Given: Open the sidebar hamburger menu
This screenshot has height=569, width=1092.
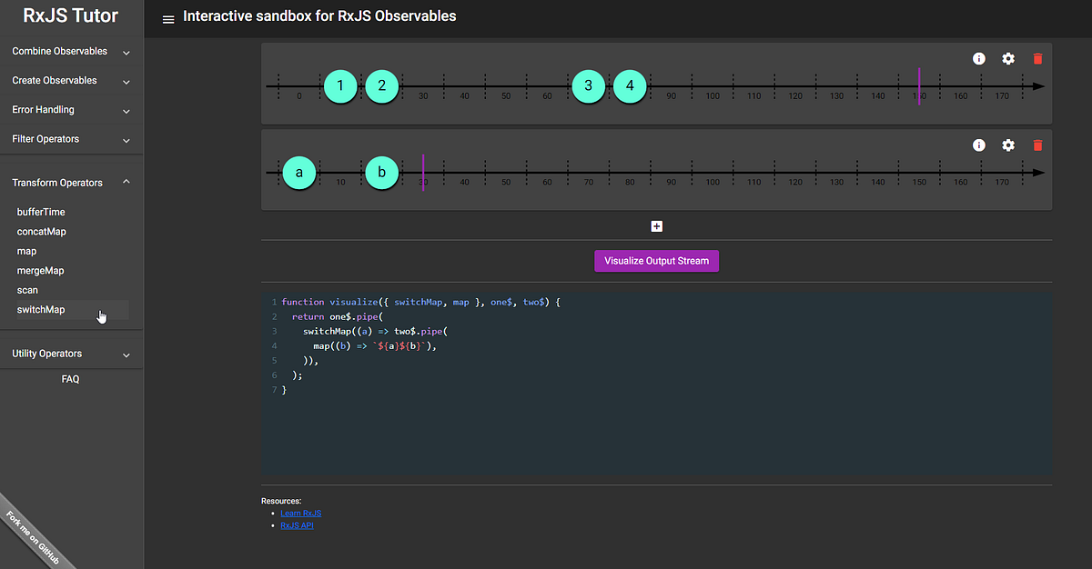Looking at the screenshot, I should click(167, 17).
